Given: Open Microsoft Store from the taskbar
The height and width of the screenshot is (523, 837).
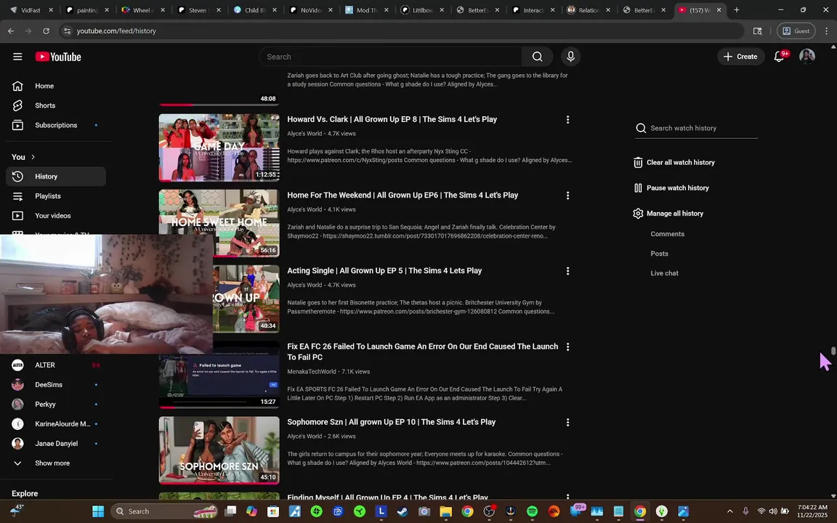Looking at the screenshot, I should (273, 511).
